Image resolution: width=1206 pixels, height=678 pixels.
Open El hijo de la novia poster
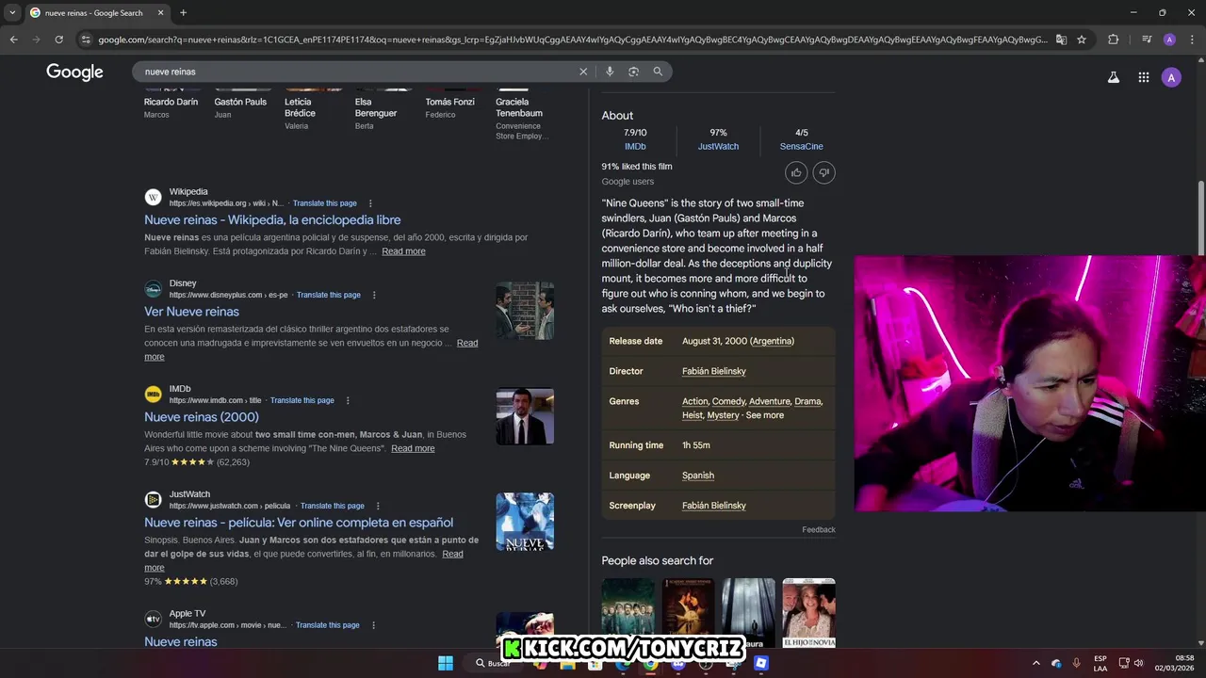[x=808, y=612]
